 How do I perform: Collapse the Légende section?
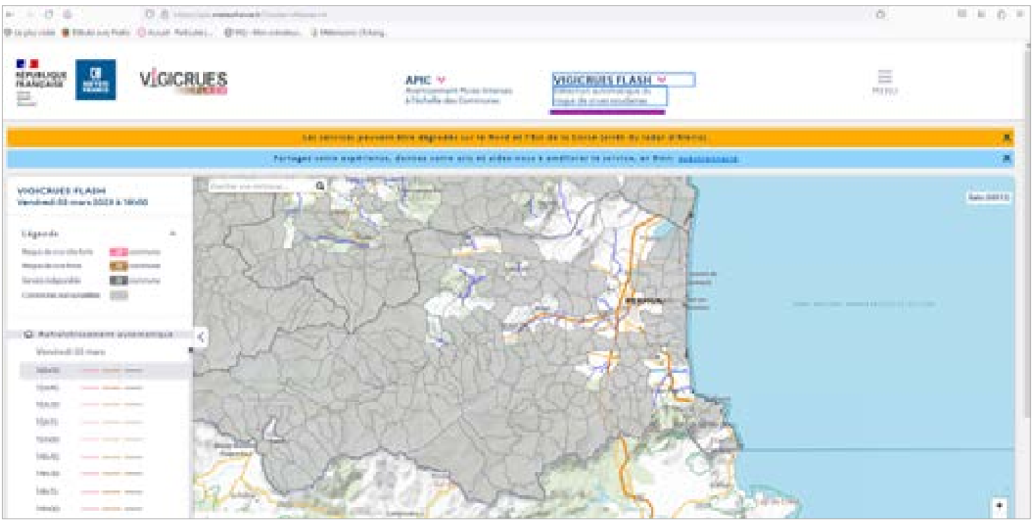coord(173,234)
